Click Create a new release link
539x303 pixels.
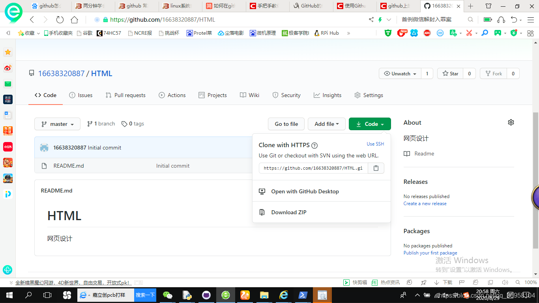click(x=425, y=204)
